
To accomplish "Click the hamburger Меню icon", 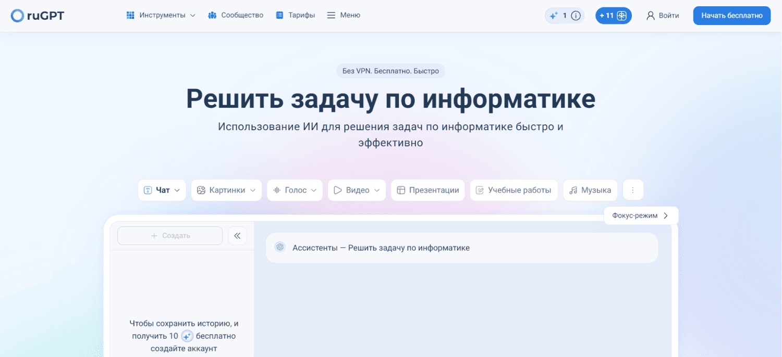I will pos(331,16).
